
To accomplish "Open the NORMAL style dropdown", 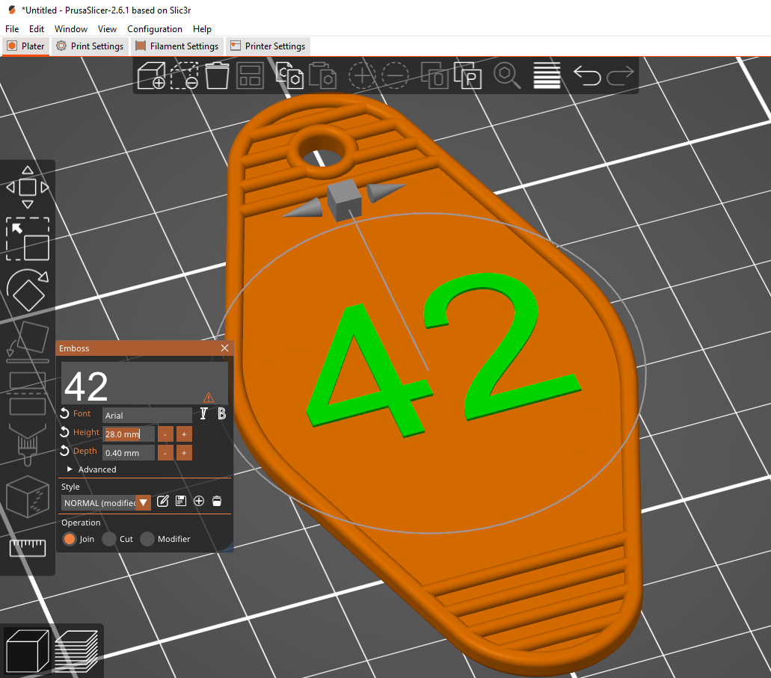I will click(x=106, y=503).
